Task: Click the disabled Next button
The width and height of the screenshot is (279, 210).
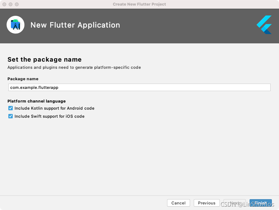Action: 235,203
